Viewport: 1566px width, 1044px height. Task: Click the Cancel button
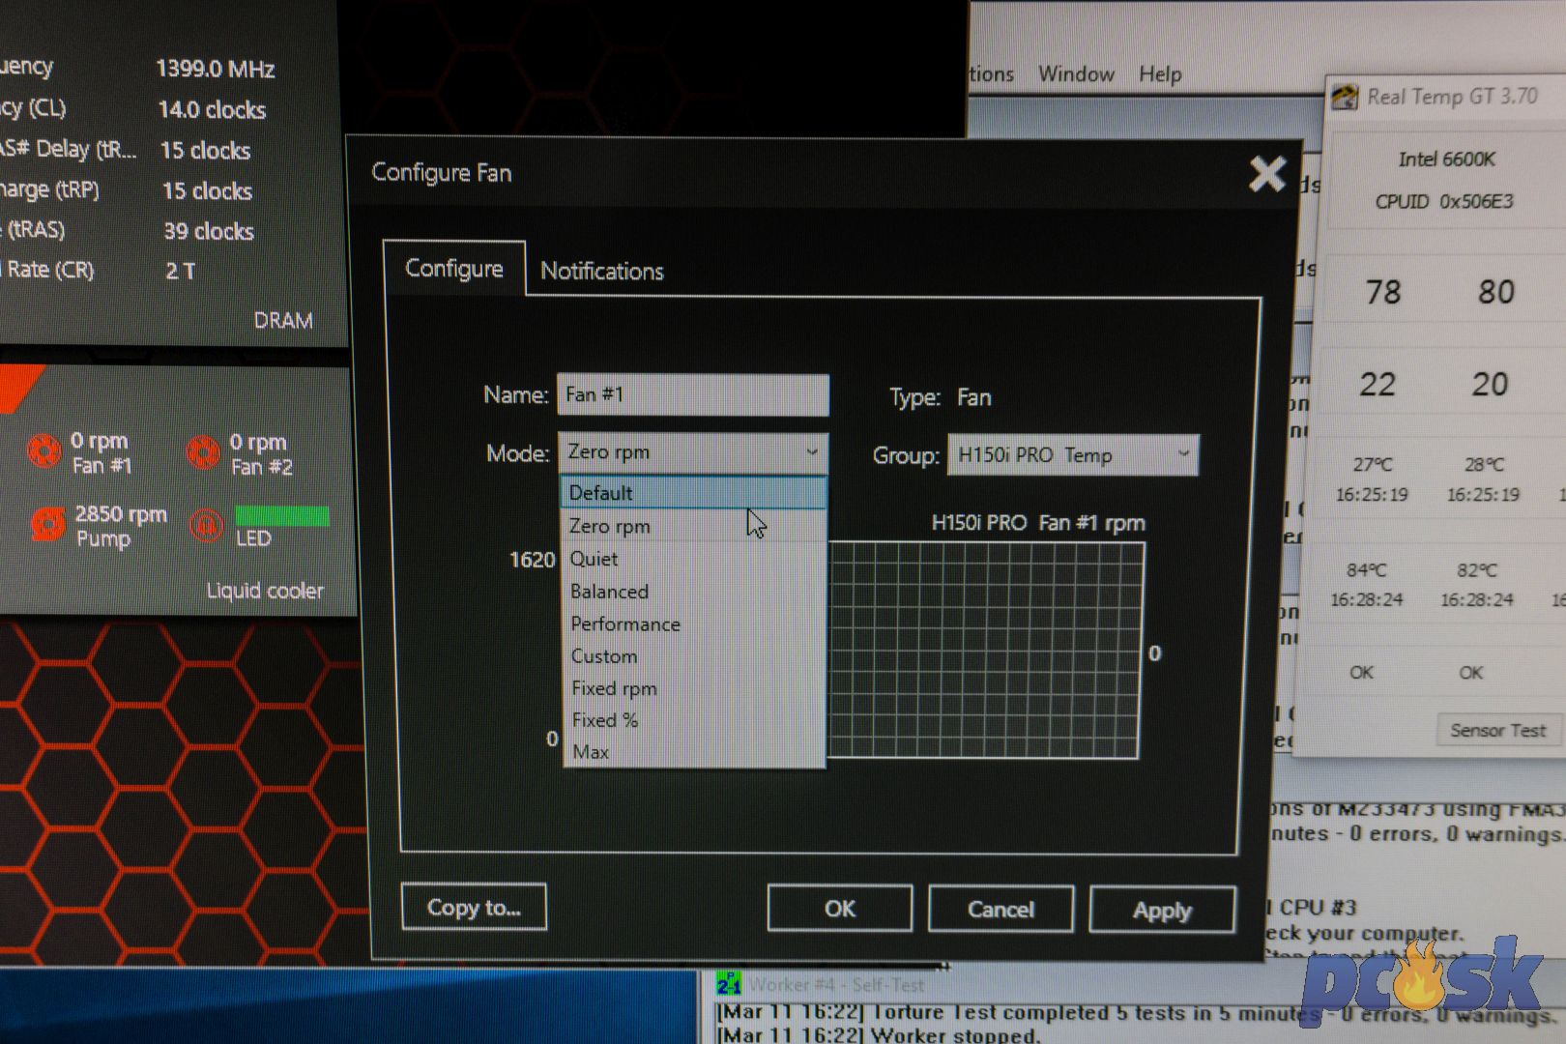click(x=1000, y=910)
